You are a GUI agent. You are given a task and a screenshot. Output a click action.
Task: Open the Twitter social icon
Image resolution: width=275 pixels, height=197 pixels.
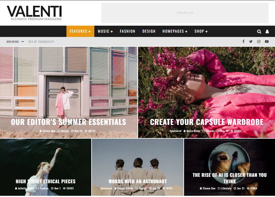tap(251, 42)
